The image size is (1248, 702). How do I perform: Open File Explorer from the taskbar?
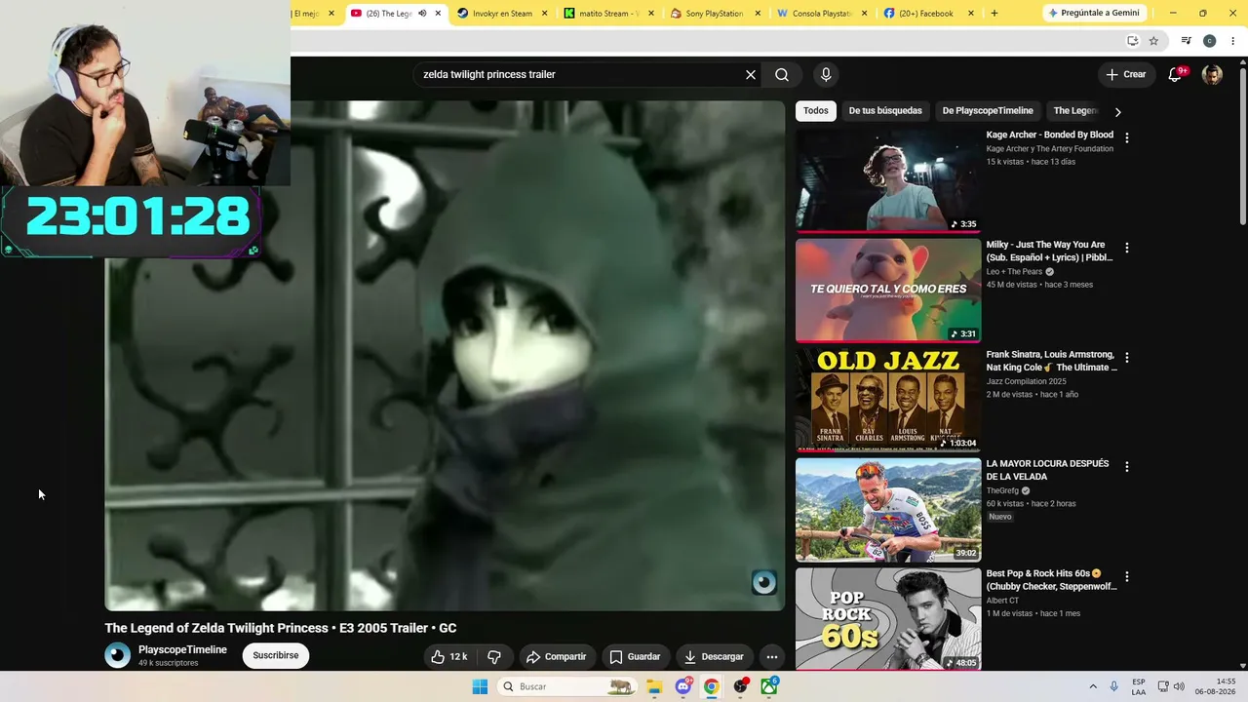click(654, 686)
